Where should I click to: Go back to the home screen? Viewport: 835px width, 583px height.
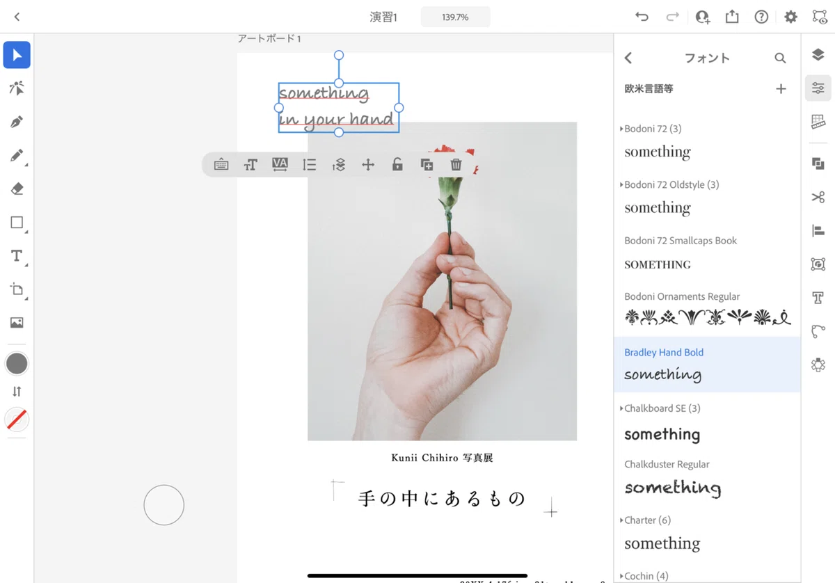[17, 17]
